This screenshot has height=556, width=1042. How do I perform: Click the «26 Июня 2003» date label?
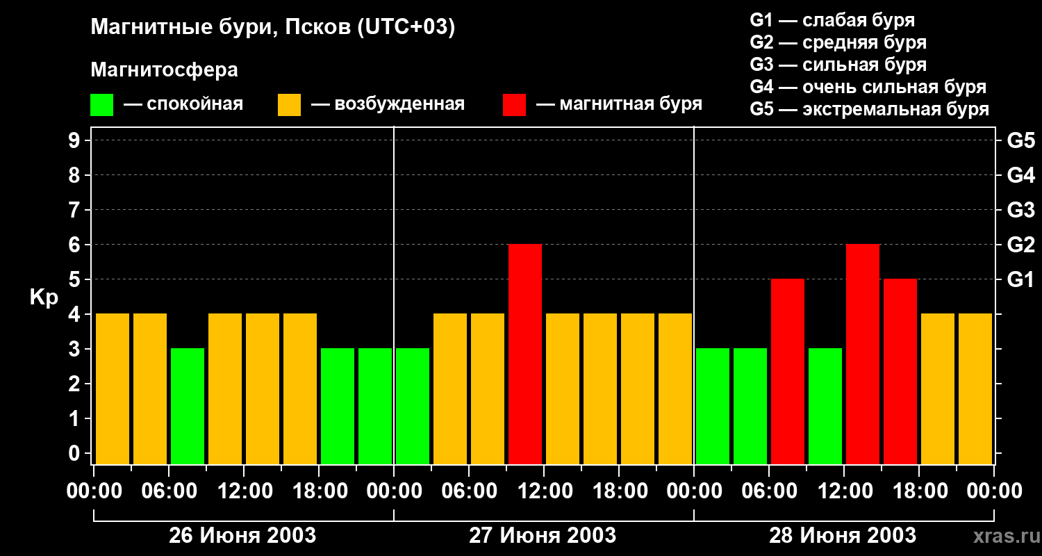[242, 536]
